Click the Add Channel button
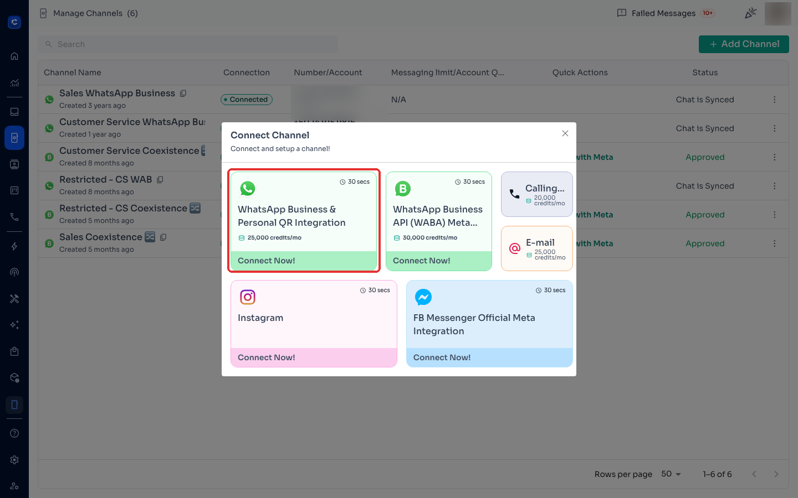 click(x=744, y=44)
